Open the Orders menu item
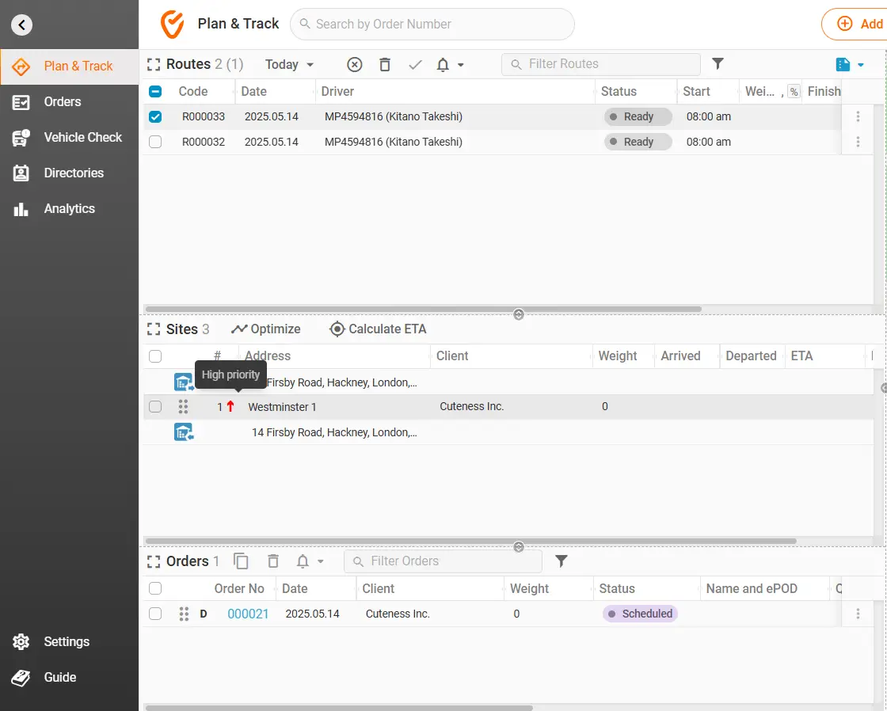 click(x=63, y=101)
